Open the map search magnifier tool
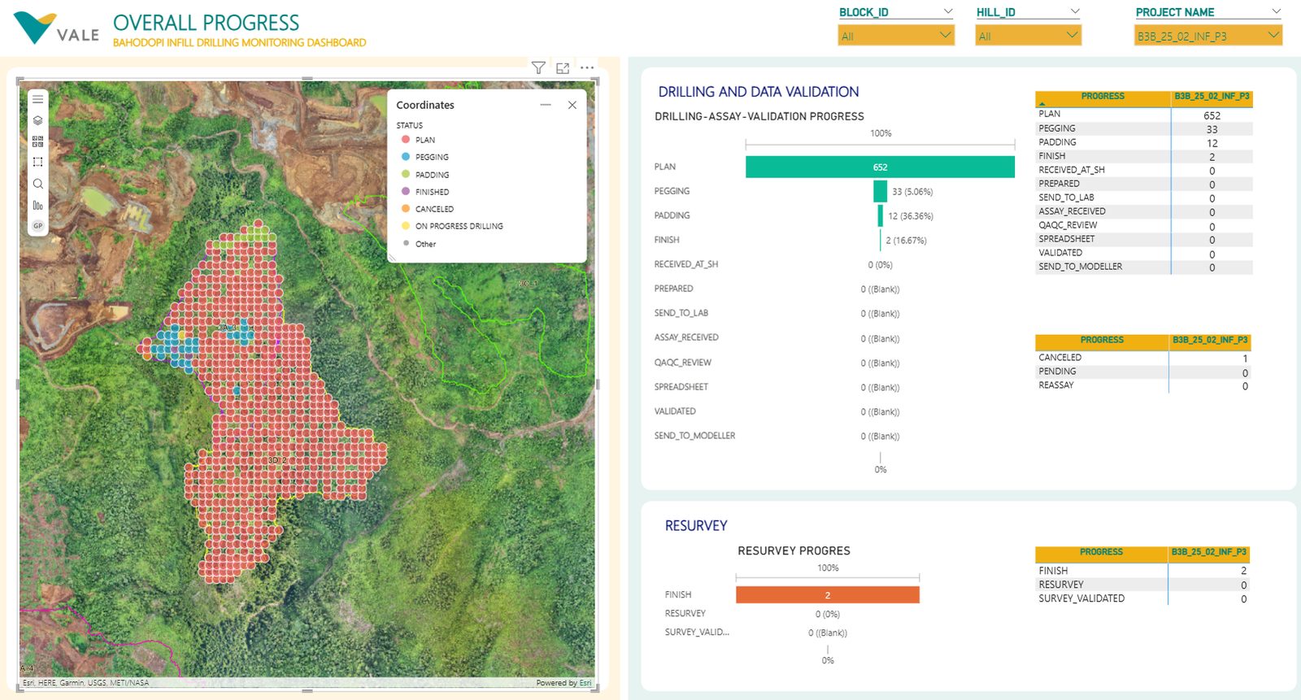This screenshot has height=700, width=1301. pyautogui.click(x=37, y=184)
